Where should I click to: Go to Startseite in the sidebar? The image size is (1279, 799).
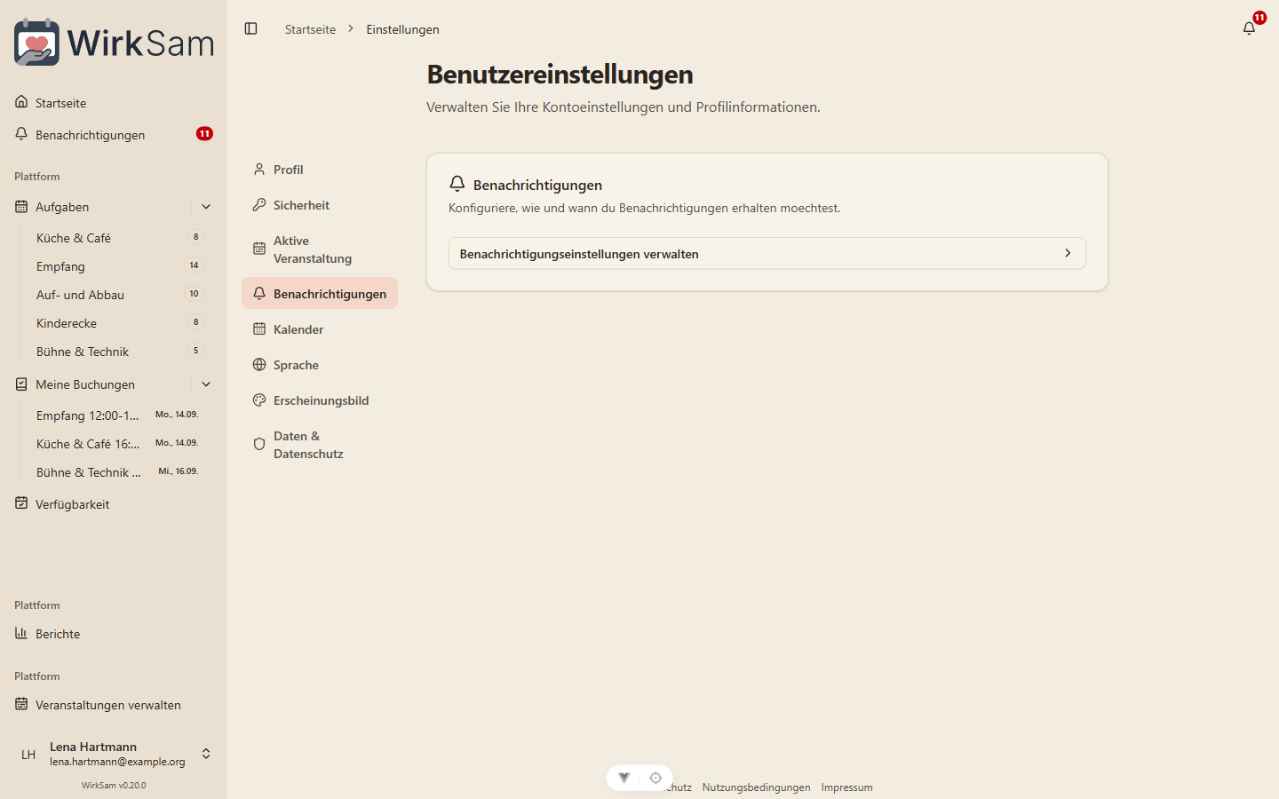114,103
